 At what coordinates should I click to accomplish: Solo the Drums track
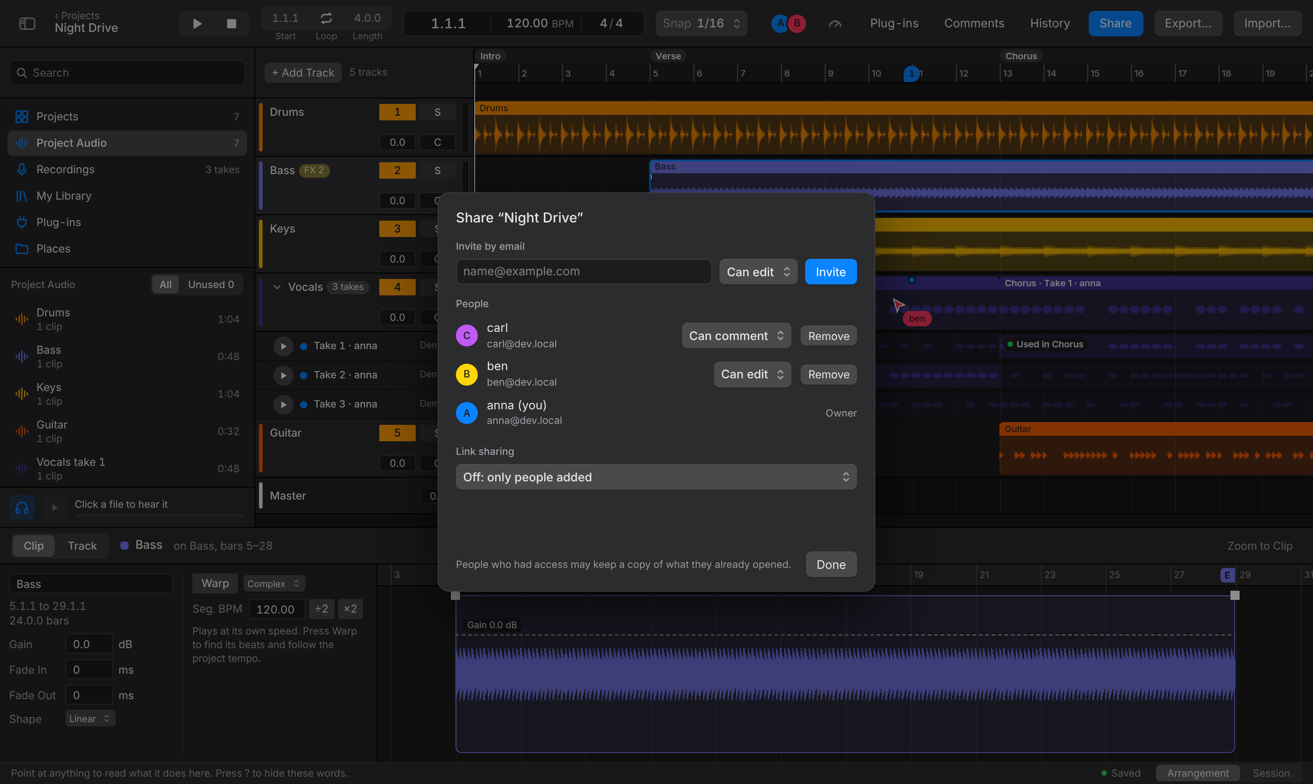(438, 112)
